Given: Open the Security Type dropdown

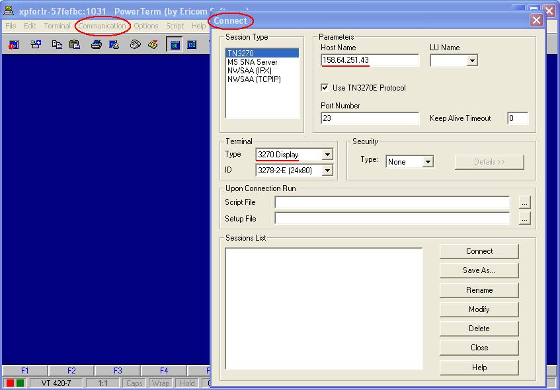Looking at the screenshot, I should 428,162.
